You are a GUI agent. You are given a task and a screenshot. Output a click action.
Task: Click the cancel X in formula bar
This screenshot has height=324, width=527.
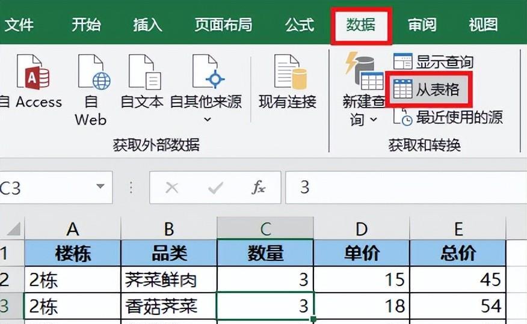pyautogui.click(x=171, y=188)
